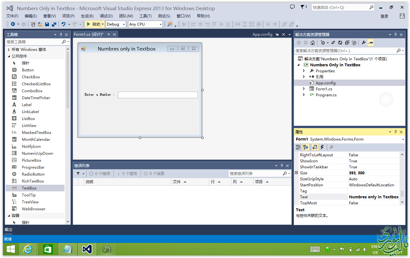Viewport: 410px width, 258px height.
Task: Toggle the Preview Selected Items button
Action: pos(370,43)
